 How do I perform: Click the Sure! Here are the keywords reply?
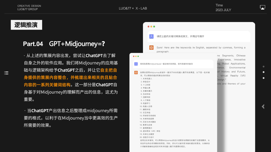click(x=201, y=49)
